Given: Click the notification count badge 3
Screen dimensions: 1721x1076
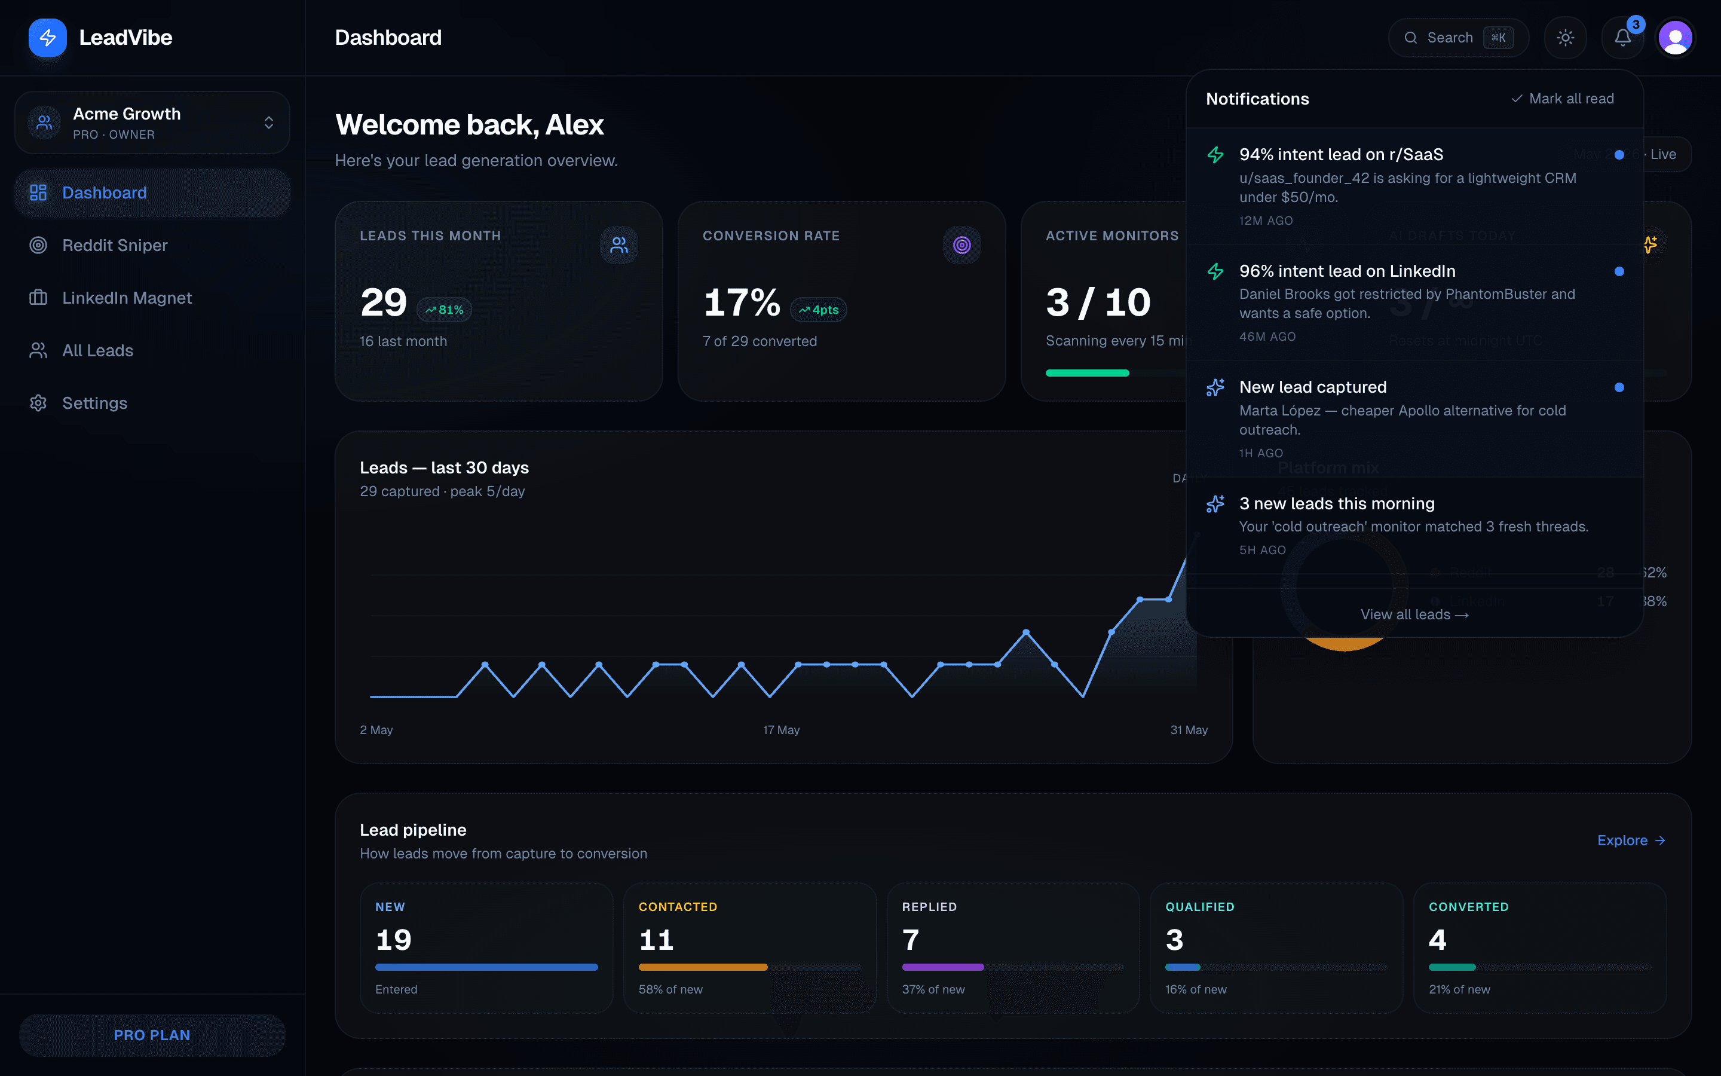Looking at the screenshot, I should point(1636,25).
